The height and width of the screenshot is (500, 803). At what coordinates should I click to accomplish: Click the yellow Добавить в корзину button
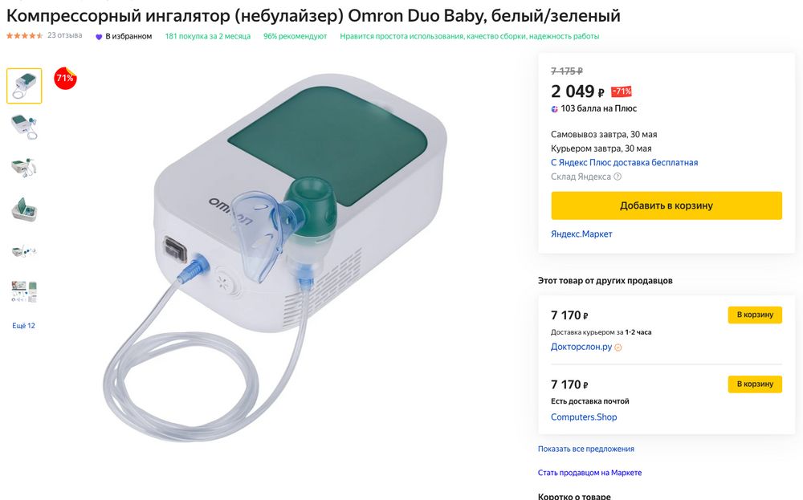666,205
